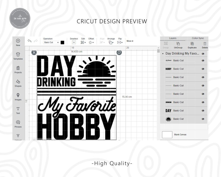Click the Blank Canvas white swatch

[167, 135]
